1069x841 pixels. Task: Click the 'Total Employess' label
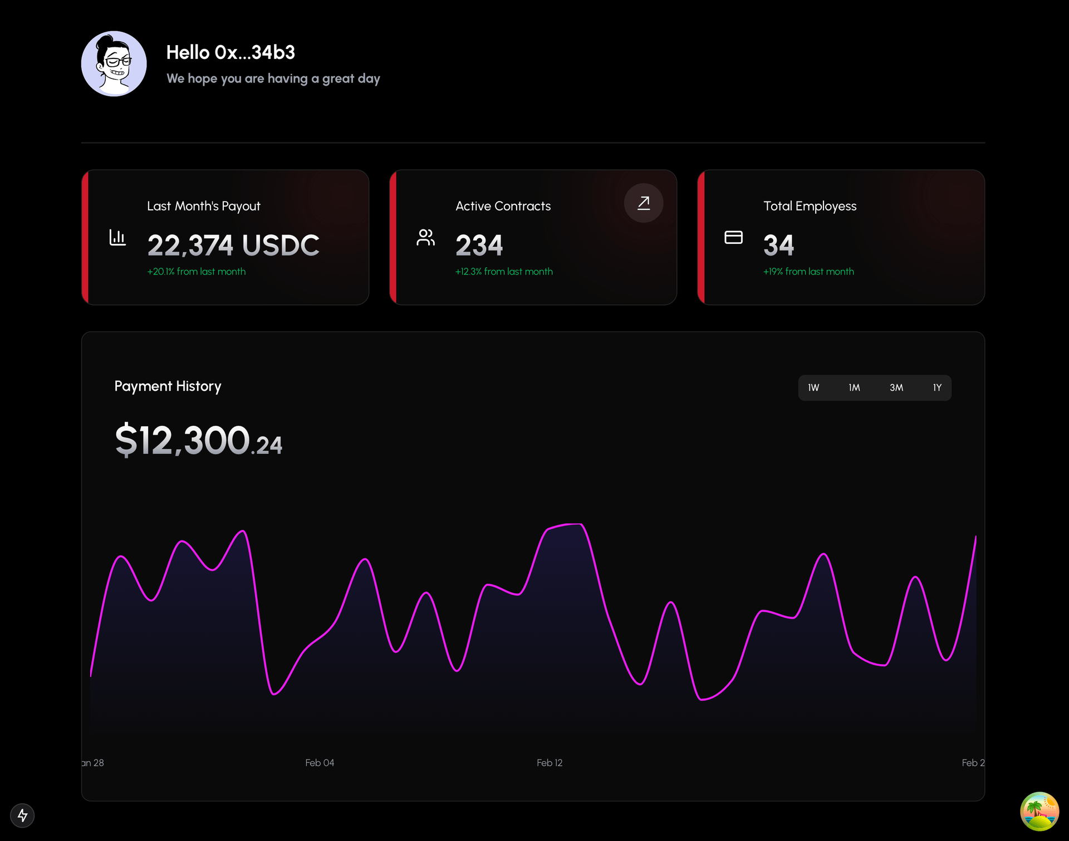810,206
